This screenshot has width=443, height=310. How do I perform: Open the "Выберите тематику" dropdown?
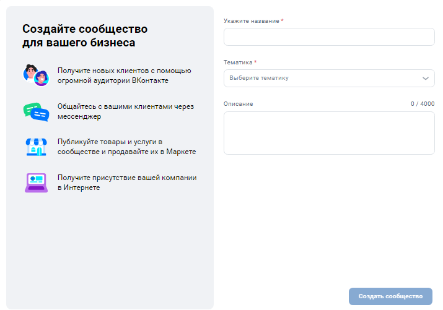(x=322, y=79)
